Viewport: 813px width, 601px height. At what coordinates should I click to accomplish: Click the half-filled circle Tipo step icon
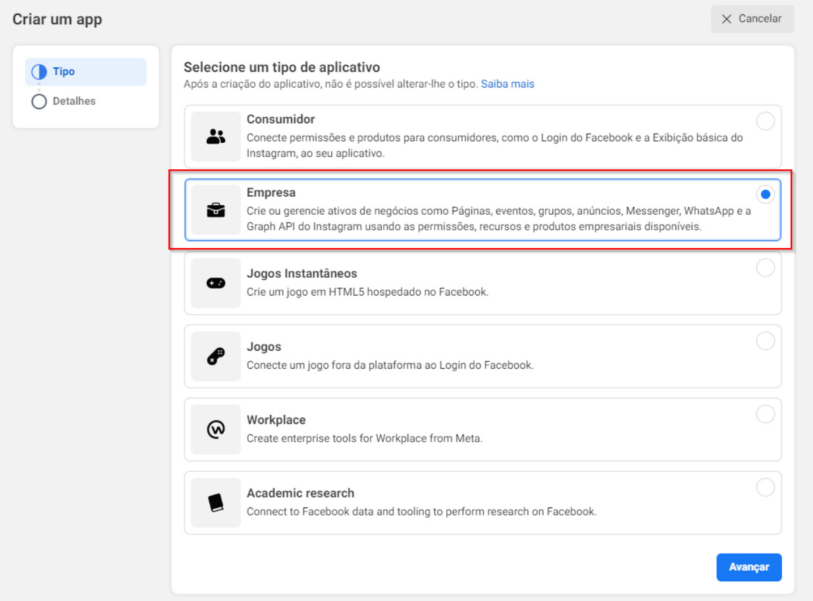39,72
